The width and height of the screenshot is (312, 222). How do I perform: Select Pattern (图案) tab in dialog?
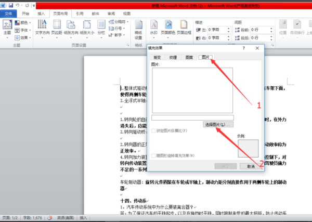pos(189,58)
